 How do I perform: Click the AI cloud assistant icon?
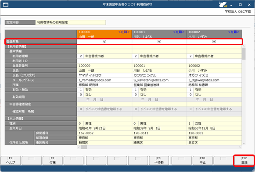click(x=223, y=4)
